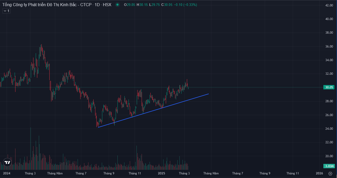Collapse the indicator legend with chevron 1
Viewport: 337px width, 178px height.
6,11
